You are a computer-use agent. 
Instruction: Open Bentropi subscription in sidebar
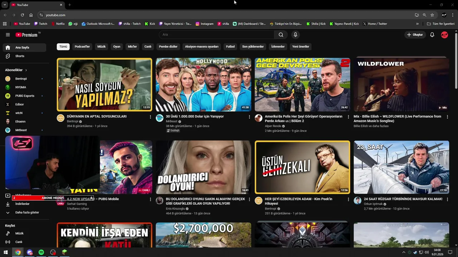(24, 79)
